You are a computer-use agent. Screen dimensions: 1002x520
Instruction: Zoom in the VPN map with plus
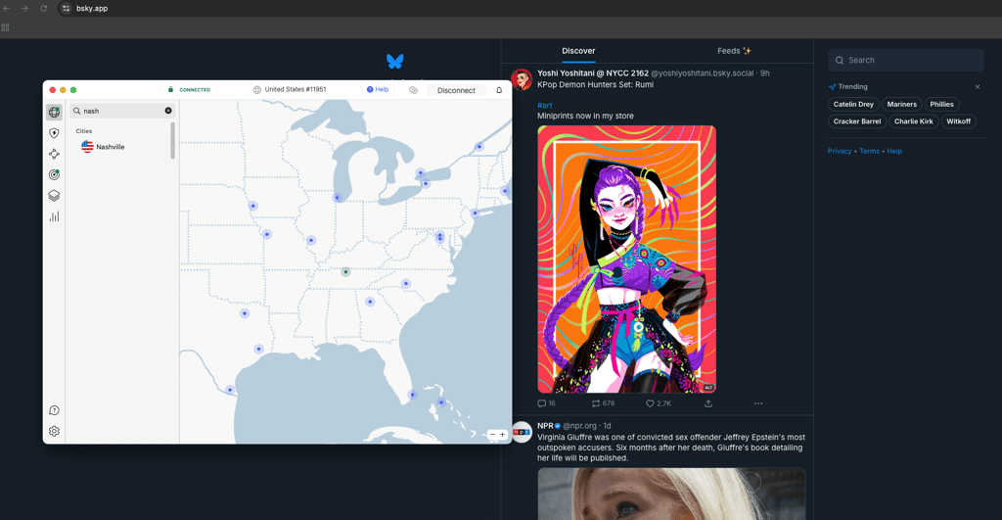(503, 434)
